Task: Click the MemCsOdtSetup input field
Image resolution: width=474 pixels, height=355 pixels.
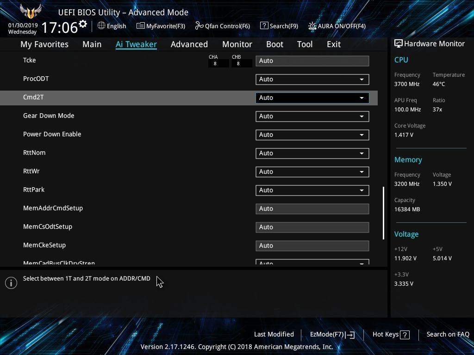Action: pyautogui.click(x=312, y=227)
